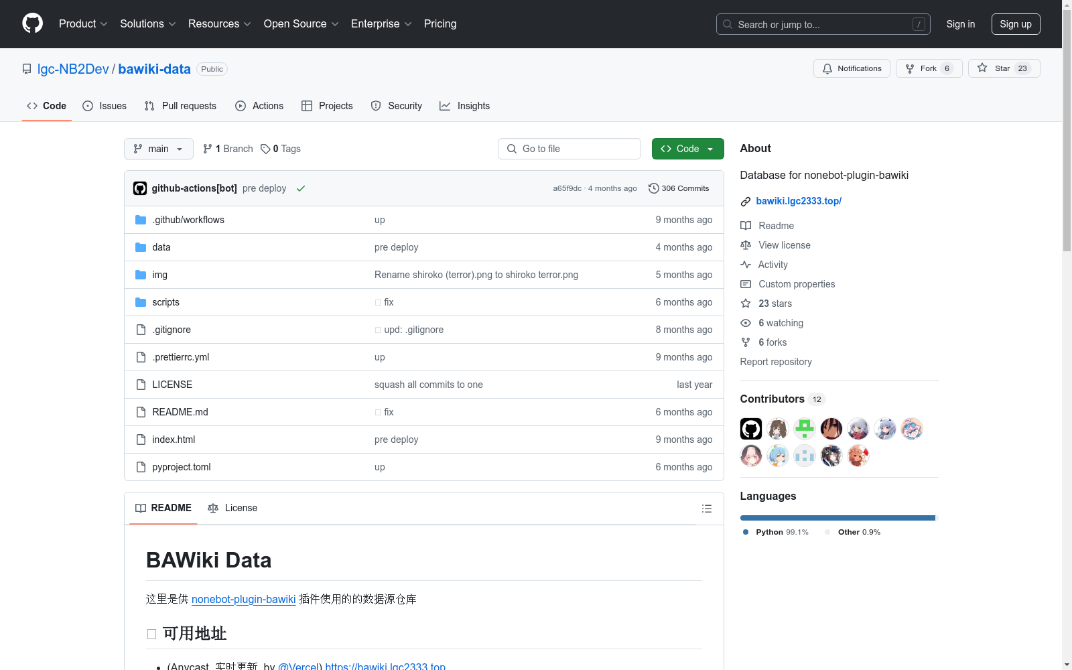The image size is (1072, 670).
Task: Click the Sign up button
Action: click(1016, 24)
